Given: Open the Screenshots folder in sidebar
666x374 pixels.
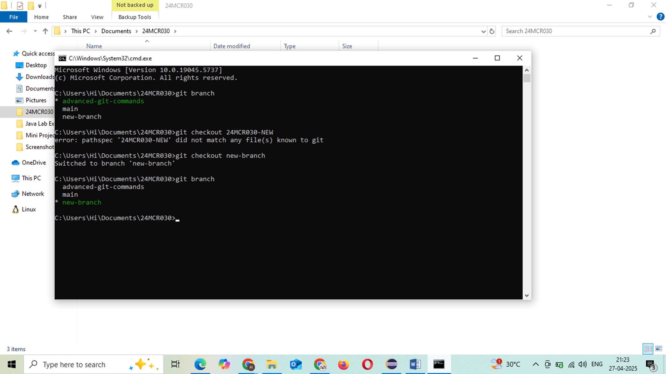Looking at the screenshot, I should pos(35,147).
